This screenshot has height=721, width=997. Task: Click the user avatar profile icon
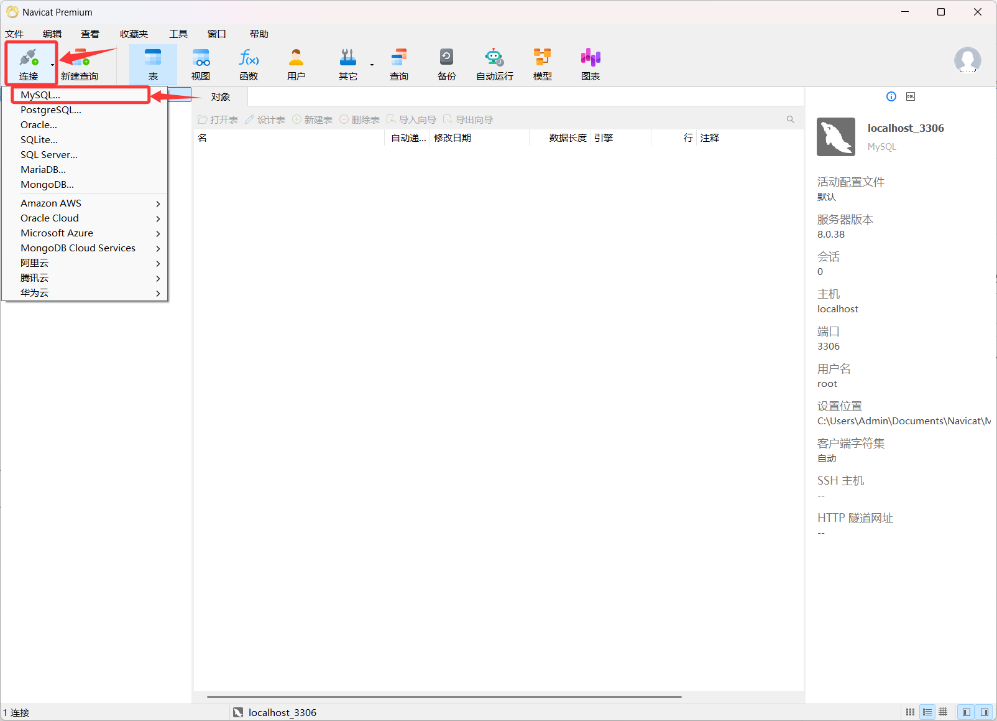tap(968, 60)
